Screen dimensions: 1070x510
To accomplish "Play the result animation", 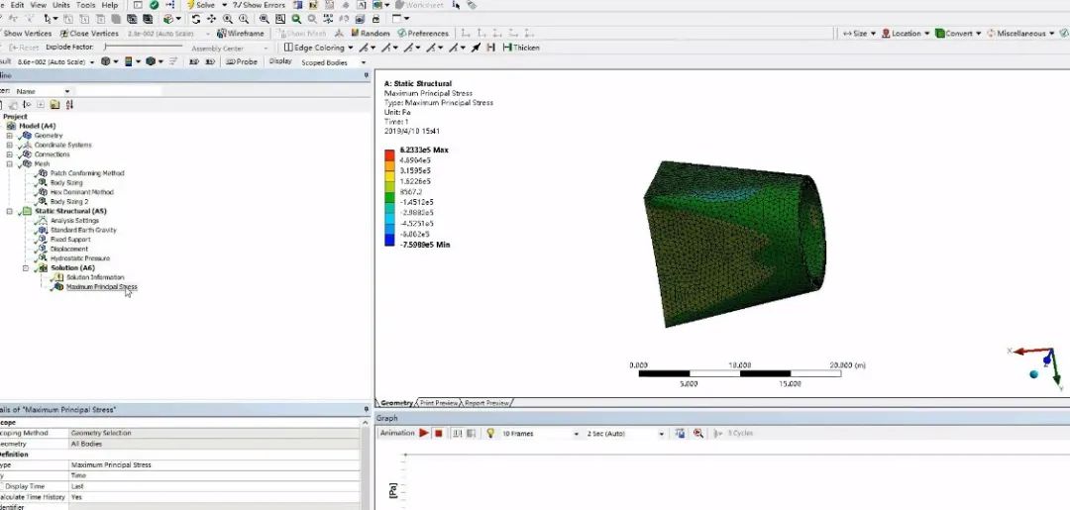I will [424, 433].
